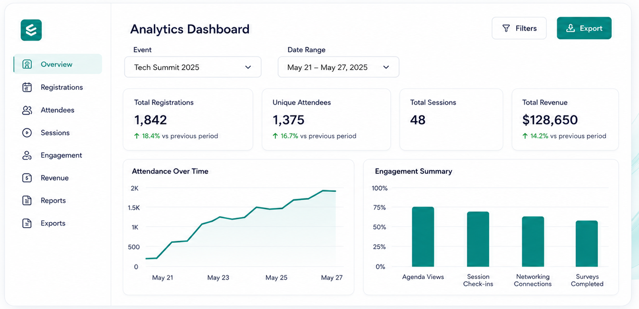This screenshot has height=309, width=639.
Task: Click the 16.7% change figure
Action: tap(289, 136)
